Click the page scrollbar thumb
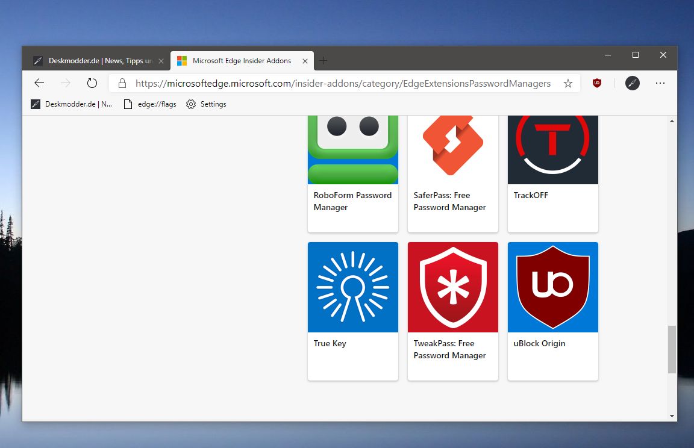 coord(672,349)
